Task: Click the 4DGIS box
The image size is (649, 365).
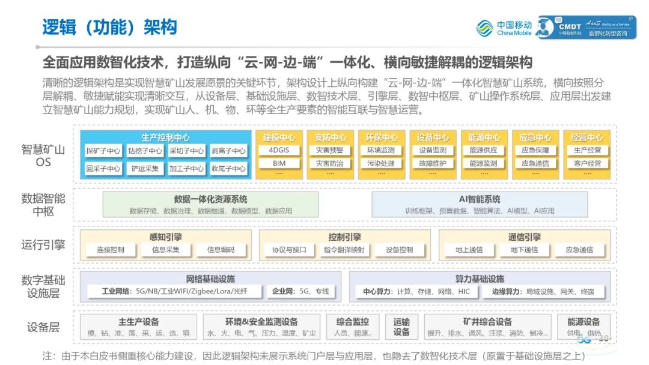Action: point(279,150)
